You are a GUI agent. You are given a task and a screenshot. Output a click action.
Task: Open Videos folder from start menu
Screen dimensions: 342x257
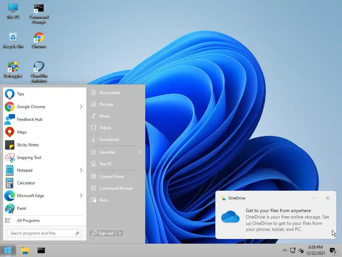pos(116,127)
